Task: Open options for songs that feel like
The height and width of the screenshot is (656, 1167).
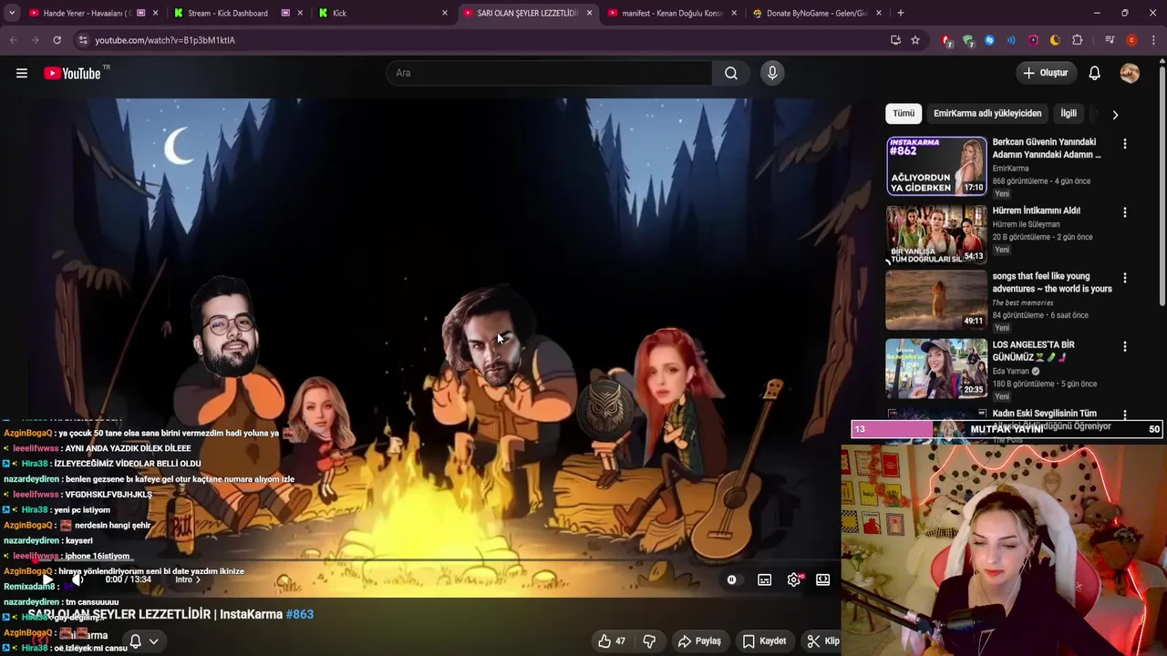Action: 1125,278
